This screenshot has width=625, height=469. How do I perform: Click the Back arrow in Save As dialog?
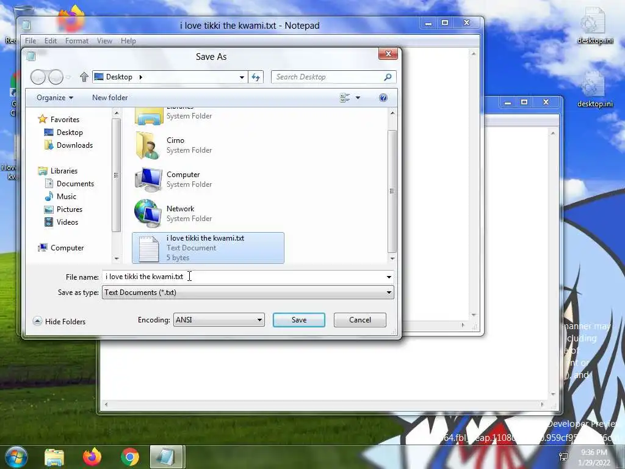38,77
